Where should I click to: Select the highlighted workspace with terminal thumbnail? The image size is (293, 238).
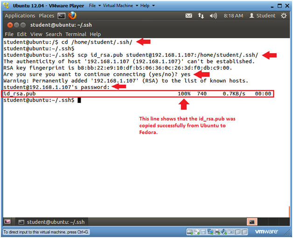[252, 222]
